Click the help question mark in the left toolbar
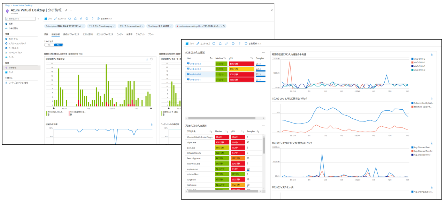 [x=92, y=19]
